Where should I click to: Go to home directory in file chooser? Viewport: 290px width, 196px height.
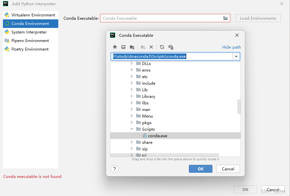(x=115, y=47)
